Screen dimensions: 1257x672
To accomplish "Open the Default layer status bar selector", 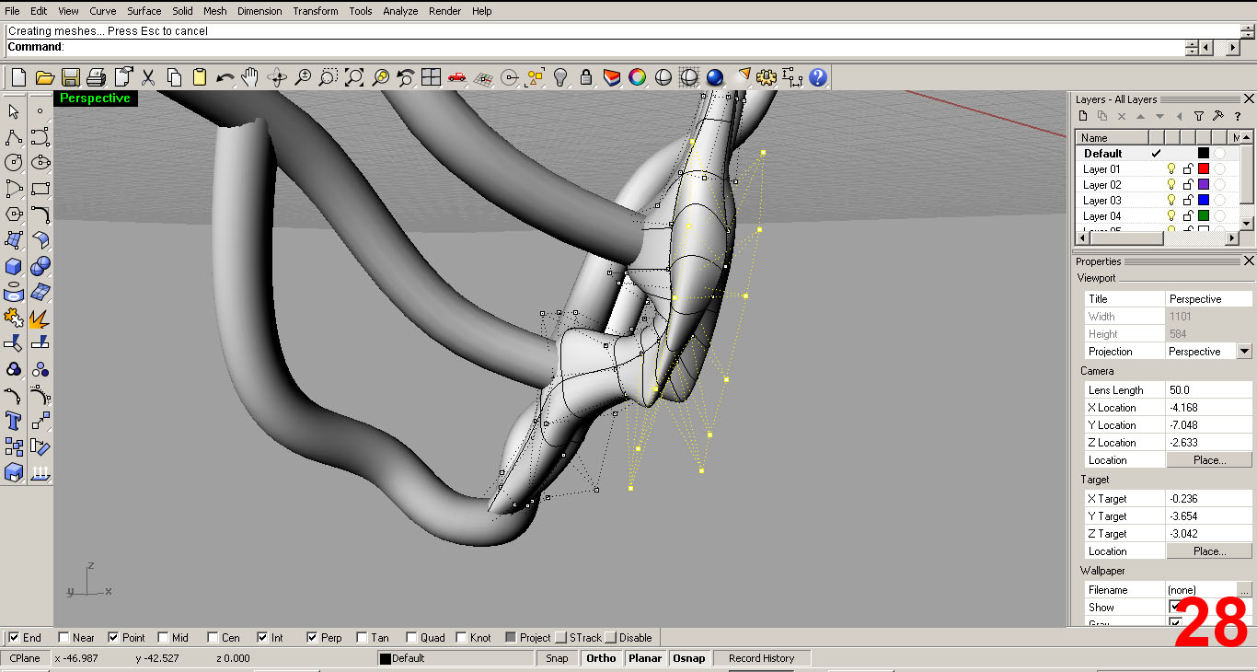I will (456, 658).
